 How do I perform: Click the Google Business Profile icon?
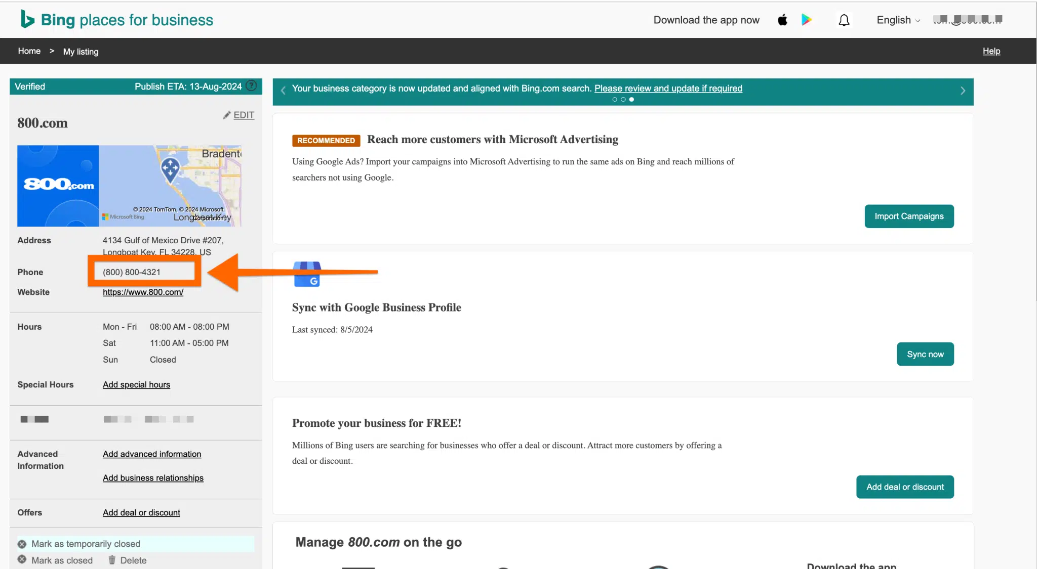(x=307, y=274)
